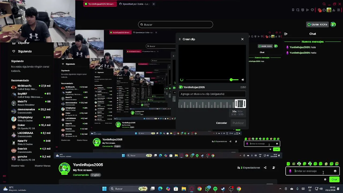The height and width of the screenshot is (193, 343).
Task: Click the green Chat send button
Action: (334, 180)
